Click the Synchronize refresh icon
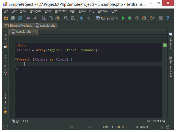This screenshot has width=176, height=132. coord(20,18)
